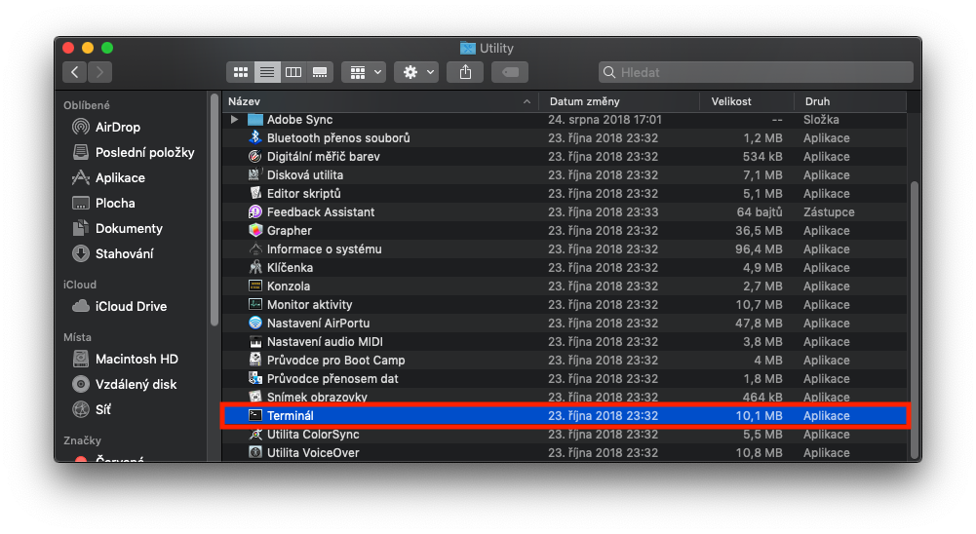Image resolution: width=976 pixels, height=534 pixels.
Task: Click Zástupce type of Feedback Assistant
Action: coord(829,212)
